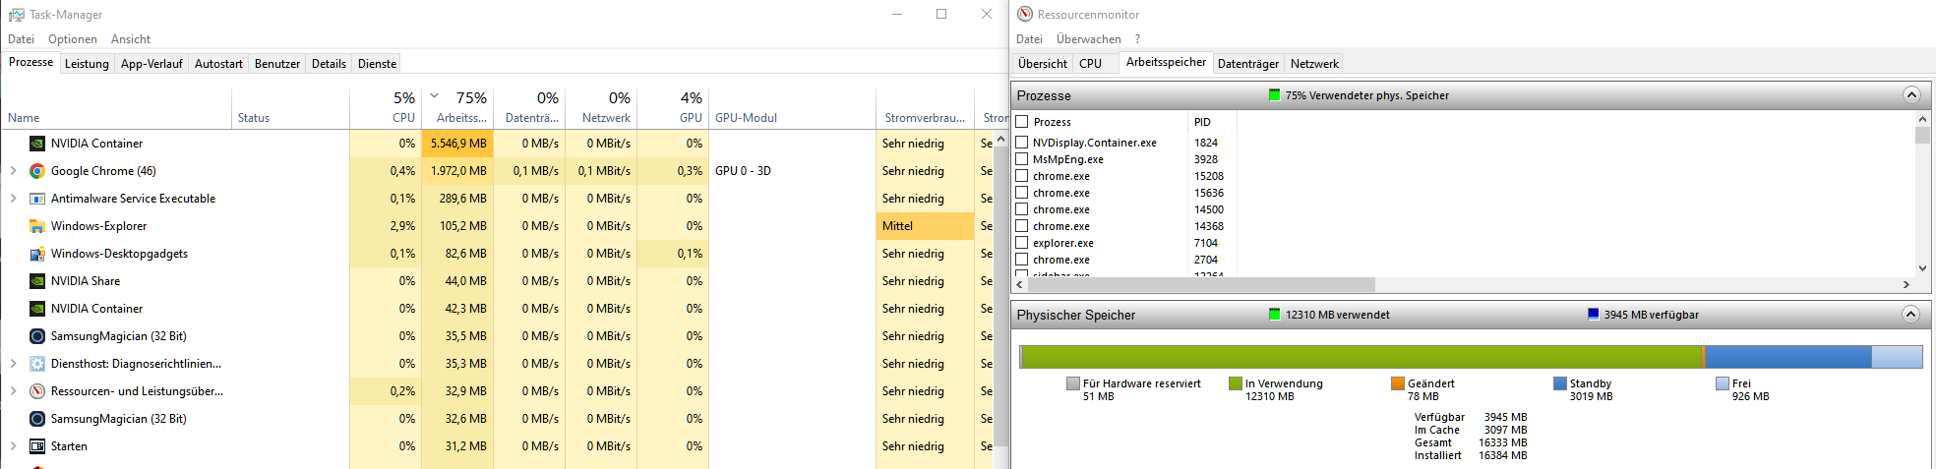Switch to the Leistung tab
This screenshot has width=1936, height=469.
[87, 64]
